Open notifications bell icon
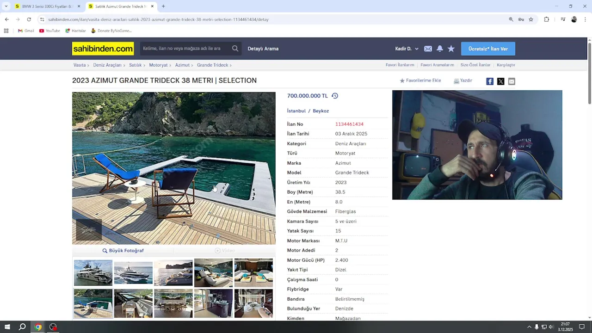Image resolution: width=592 pixels, height=333 pixels. [440, 49]
